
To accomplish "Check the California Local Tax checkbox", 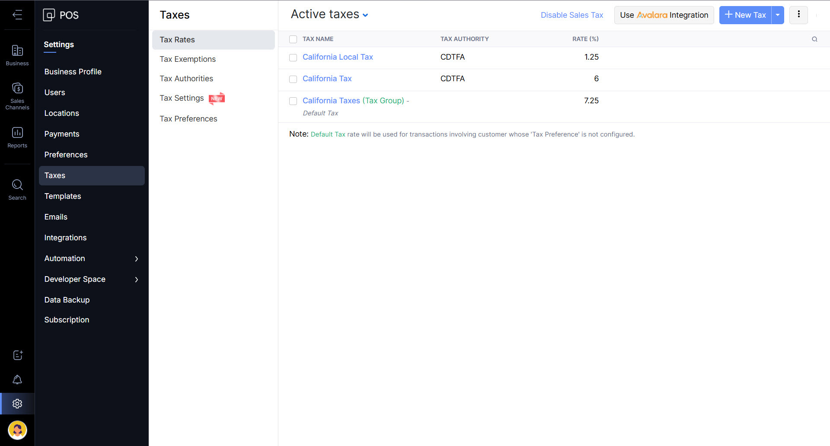I will tap(293, 57).
